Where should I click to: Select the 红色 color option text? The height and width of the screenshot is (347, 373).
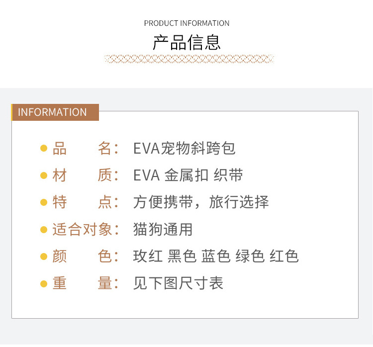[x=284, y=257]
